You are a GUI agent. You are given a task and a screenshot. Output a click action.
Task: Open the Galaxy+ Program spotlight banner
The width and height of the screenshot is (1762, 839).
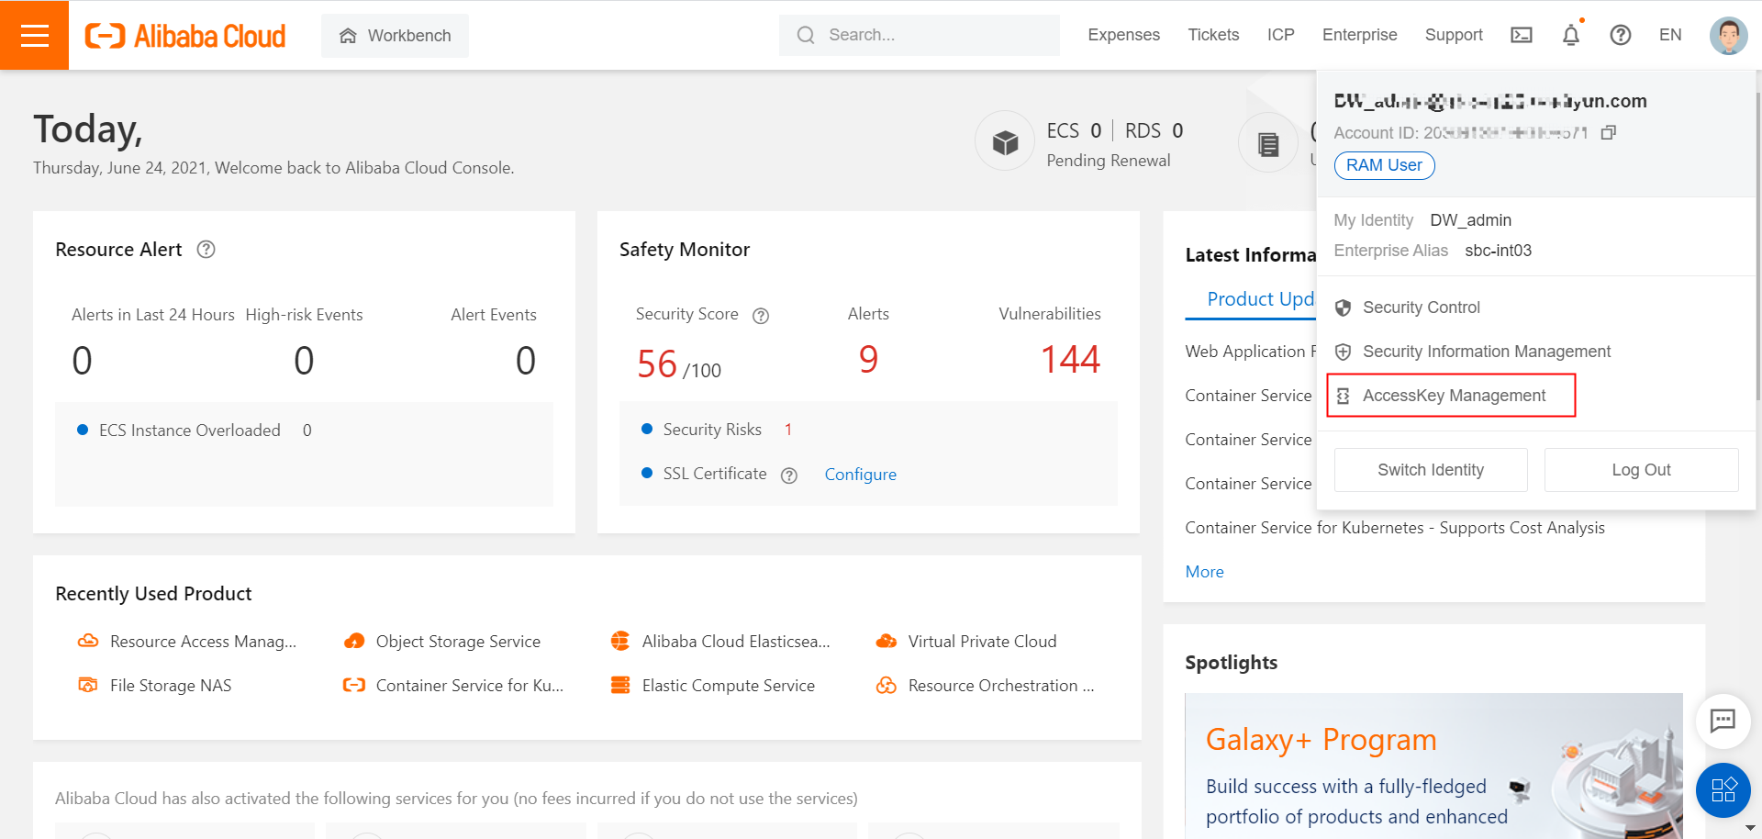1433,766
